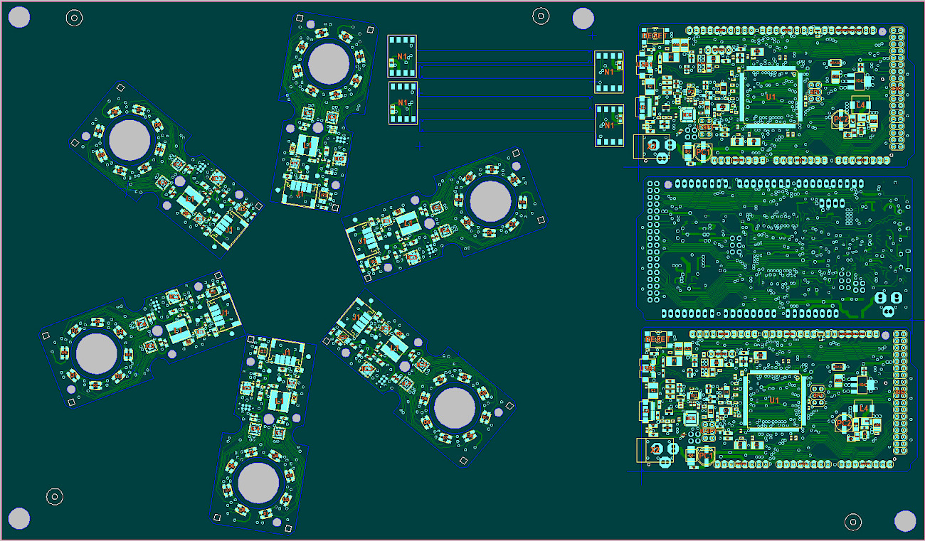
Task: Click the bottom-right corner mounting hole
Action: (x=905, y=521)
